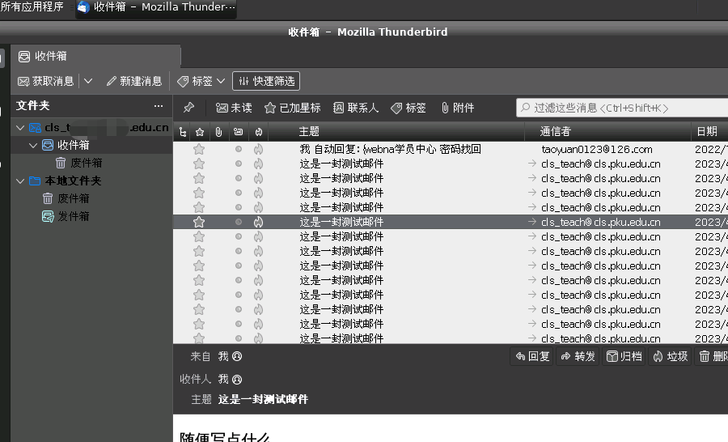728x442 pixels.
Task: Star the 自动回复 webna message
Action: 199,149
